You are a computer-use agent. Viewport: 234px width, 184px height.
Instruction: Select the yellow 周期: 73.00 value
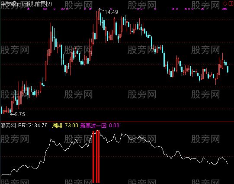coord(65,126)
